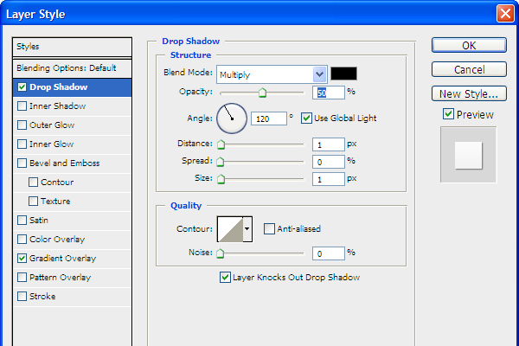The height and width of the screenshot is (346, 519).
Task: Click the Distance px field
Action: click(329, 144)
